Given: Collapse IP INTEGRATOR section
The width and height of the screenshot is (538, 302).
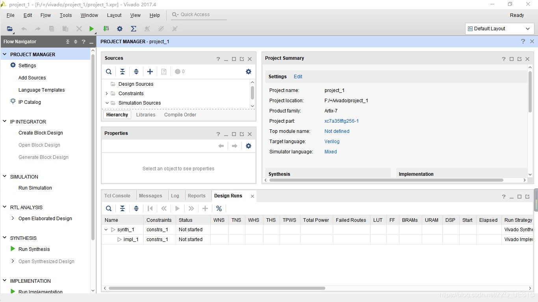Looking at the screenshot, I should click(x=5, y=122).
